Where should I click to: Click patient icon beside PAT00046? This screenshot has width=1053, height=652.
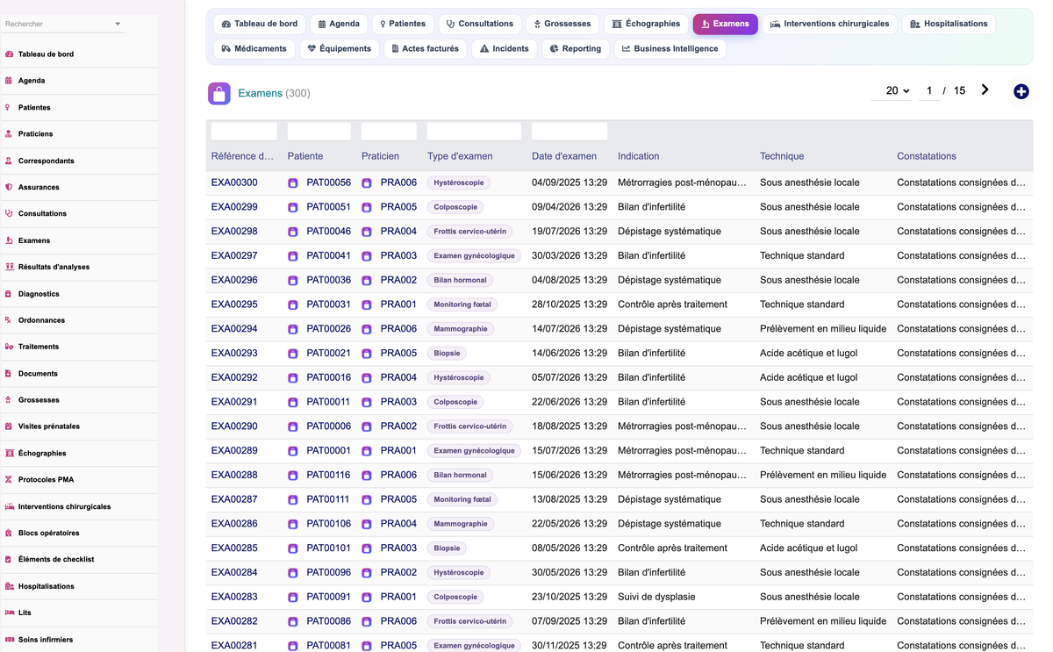pos(293,232)
